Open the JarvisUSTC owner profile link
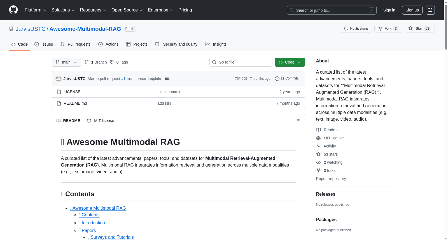The height and width of the screenshot is (241, 448). (31, 29)
